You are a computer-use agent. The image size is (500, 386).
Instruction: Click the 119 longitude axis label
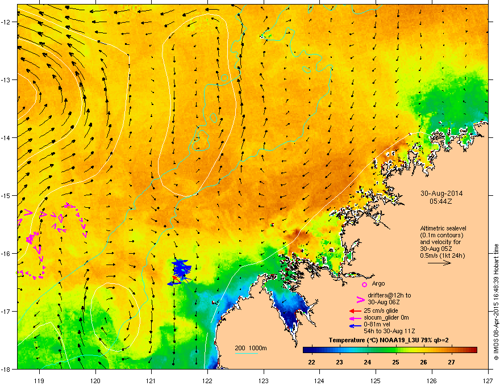coord(39,380)
